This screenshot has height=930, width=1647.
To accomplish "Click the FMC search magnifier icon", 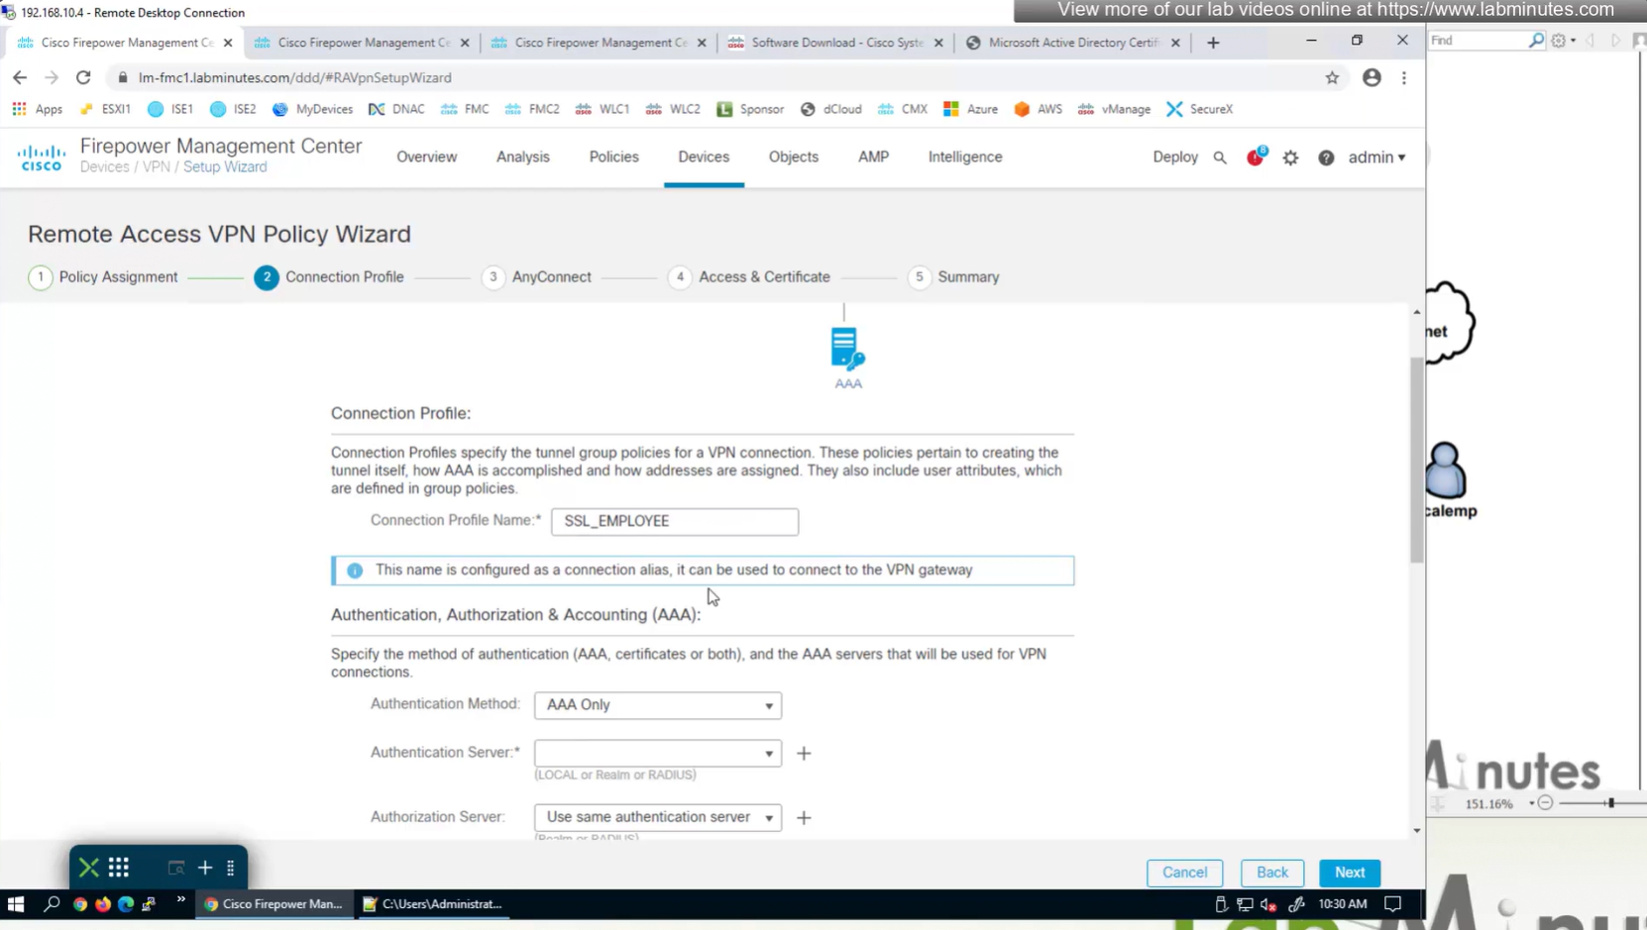I will (x=1220, y=157).
